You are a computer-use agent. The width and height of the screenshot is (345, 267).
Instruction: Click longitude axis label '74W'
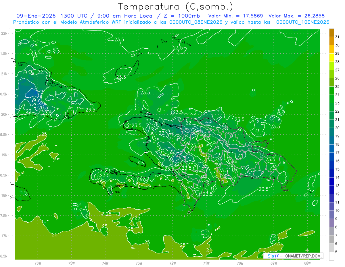pyautogui.click(x=105, y=263)
